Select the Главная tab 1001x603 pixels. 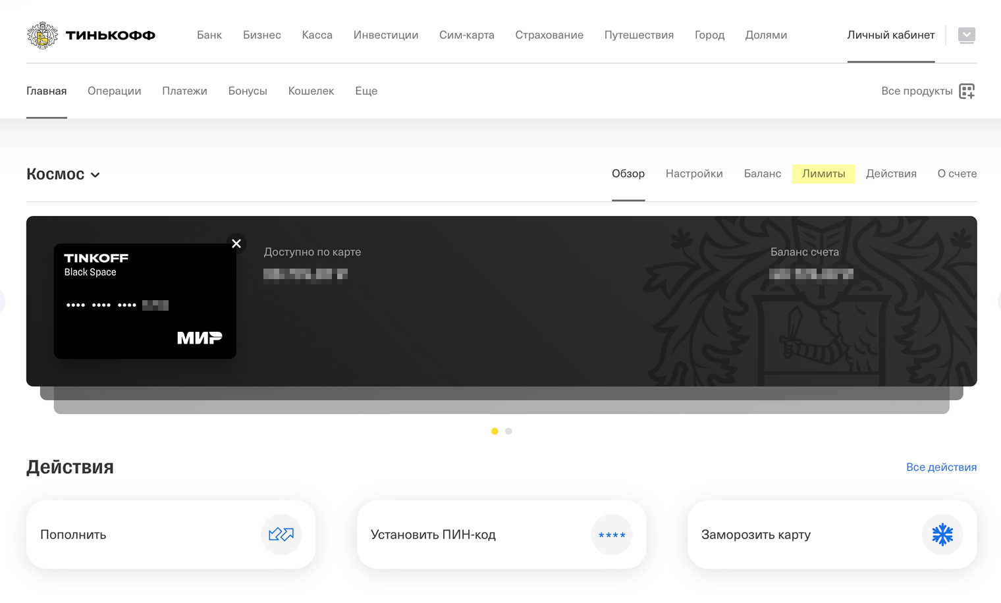pyautogui.click(x=47, y=91)
